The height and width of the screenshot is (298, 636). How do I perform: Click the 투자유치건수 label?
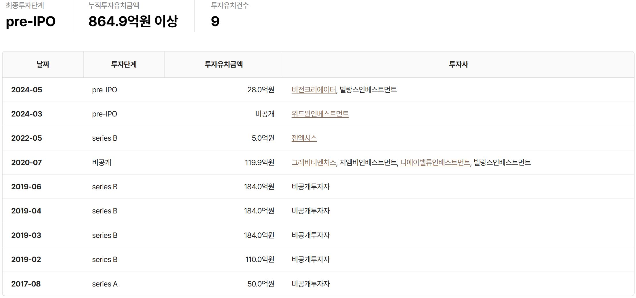tap(230, 5)
